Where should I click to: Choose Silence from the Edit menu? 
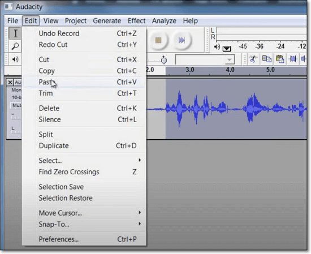tap(84, 119)
